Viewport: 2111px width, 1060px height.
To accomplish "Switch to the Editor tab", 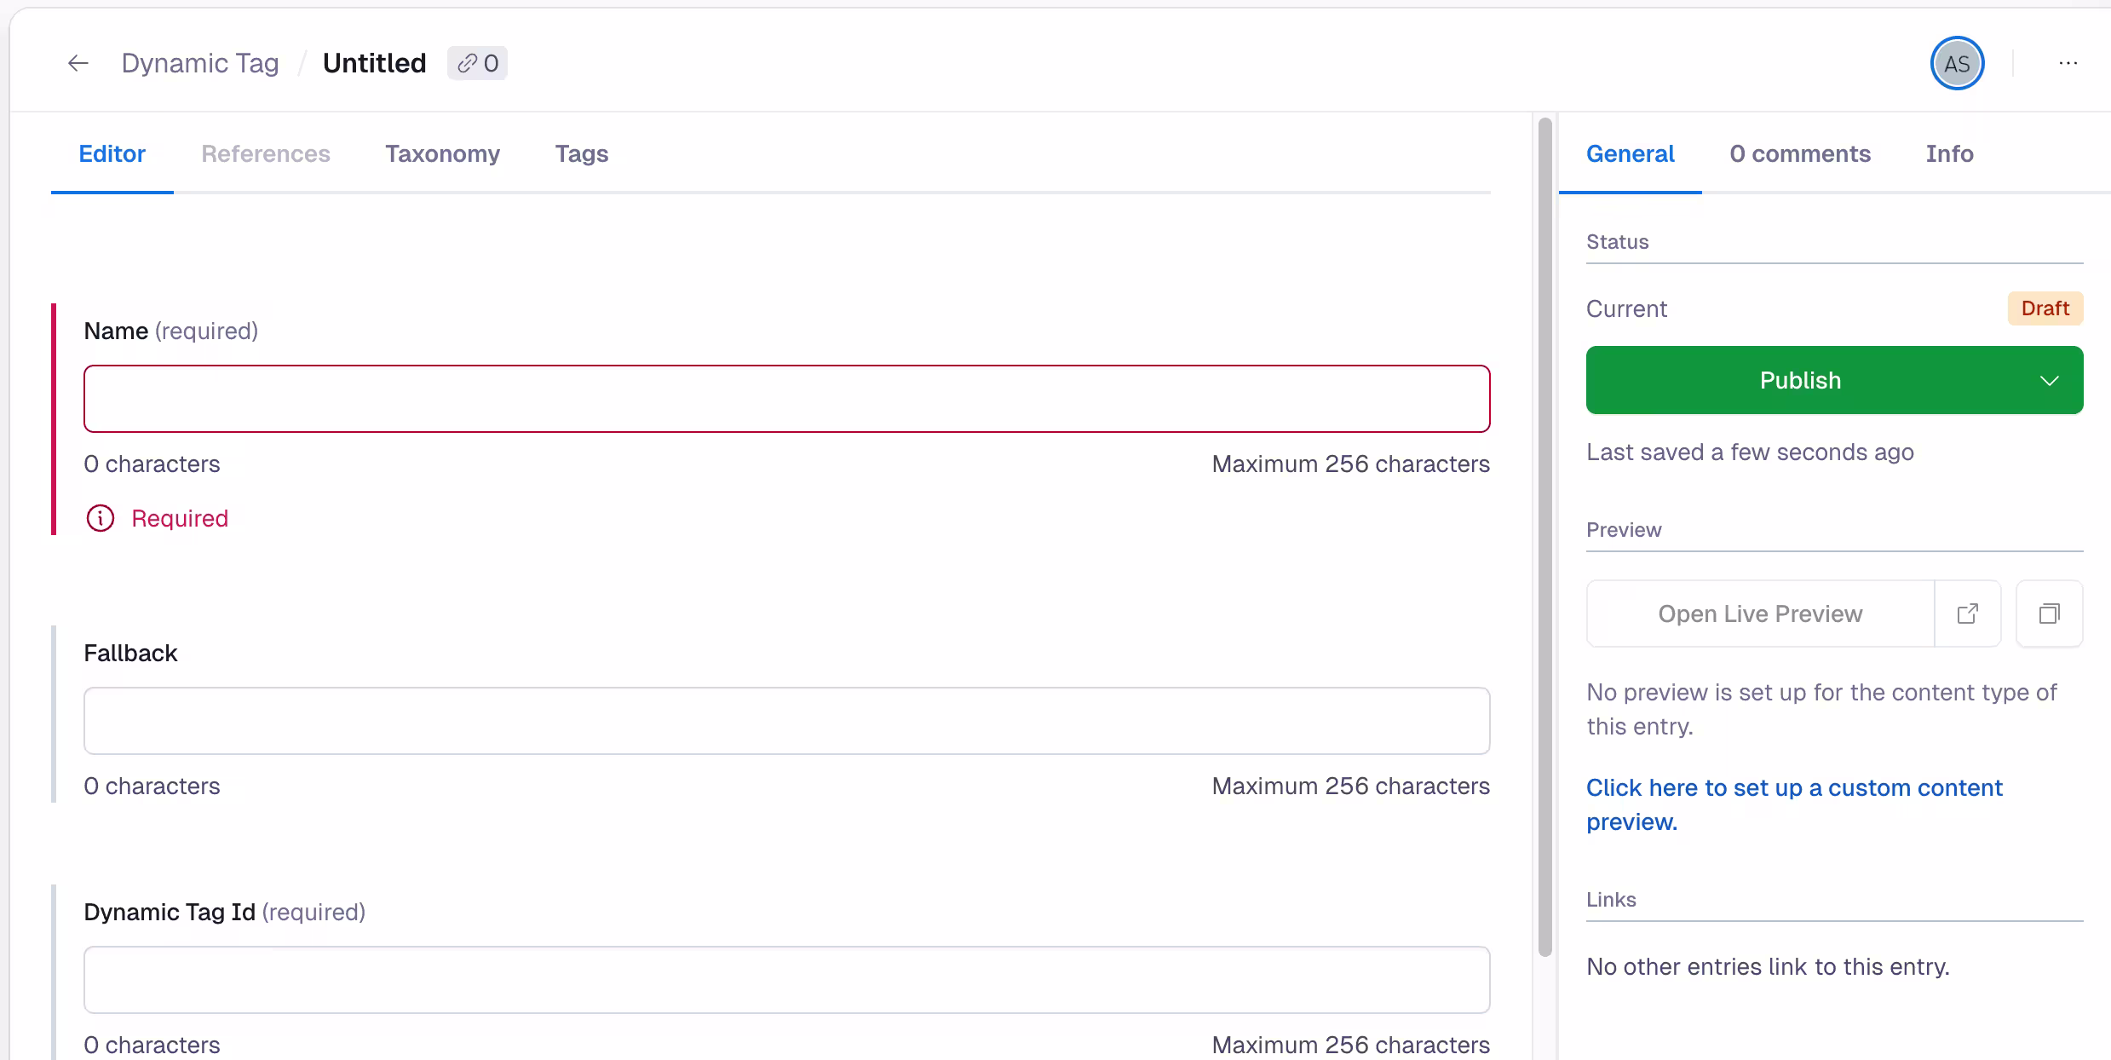I will pos(112,154).
